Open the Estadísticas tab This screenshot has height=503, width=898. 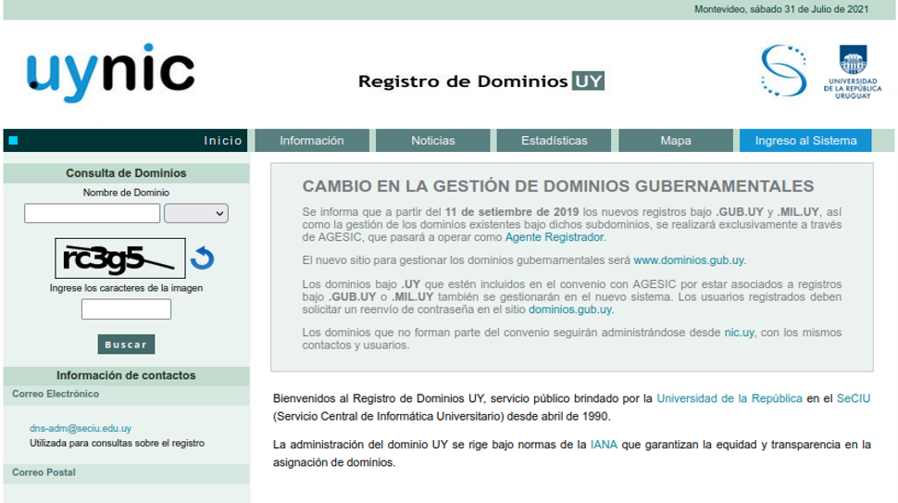554,141
